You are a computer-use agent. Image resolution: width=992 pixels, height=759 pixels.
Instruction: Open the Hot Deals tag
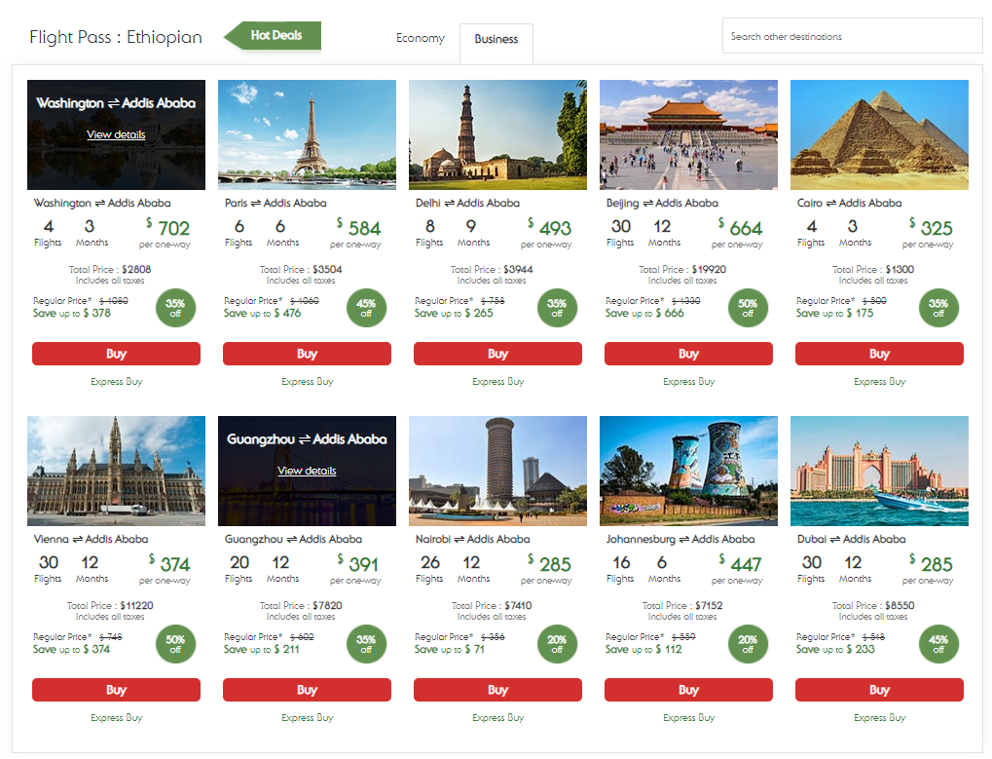pyautogui.click(x=274, y=35)
